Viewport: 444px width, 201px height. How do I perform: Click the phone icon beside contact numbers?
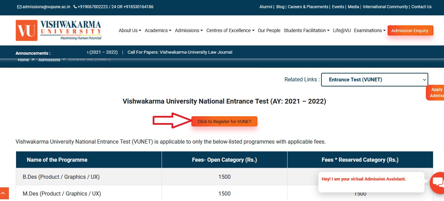75,7
